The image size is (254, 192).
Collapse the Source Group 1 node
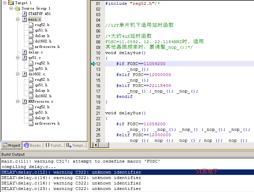pos(11,8)
